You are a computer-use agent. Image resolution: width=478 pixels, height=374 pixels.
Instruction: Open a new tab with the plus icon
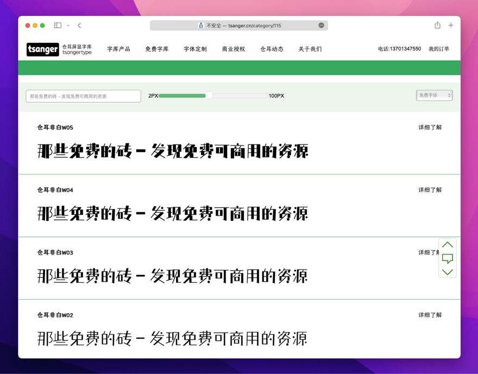pyautogui.click(x=451, y=25)
